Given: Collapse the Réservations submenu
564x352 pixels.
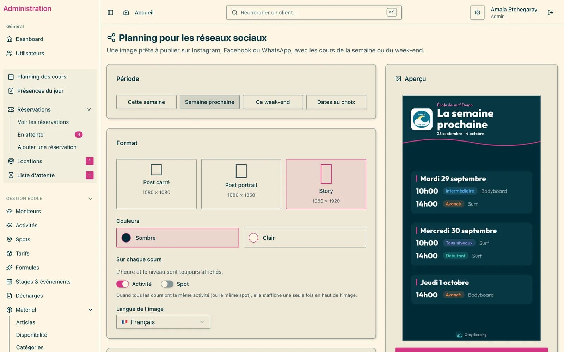Looking at the screenshot, I should pyautogui.click(x=89, y=109).
